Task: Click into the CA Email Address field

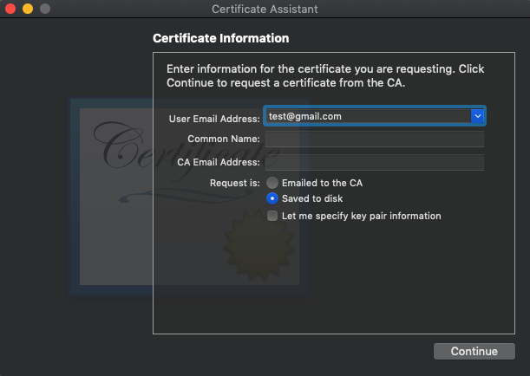Action: pyautogui.click(x=374, y=163)
